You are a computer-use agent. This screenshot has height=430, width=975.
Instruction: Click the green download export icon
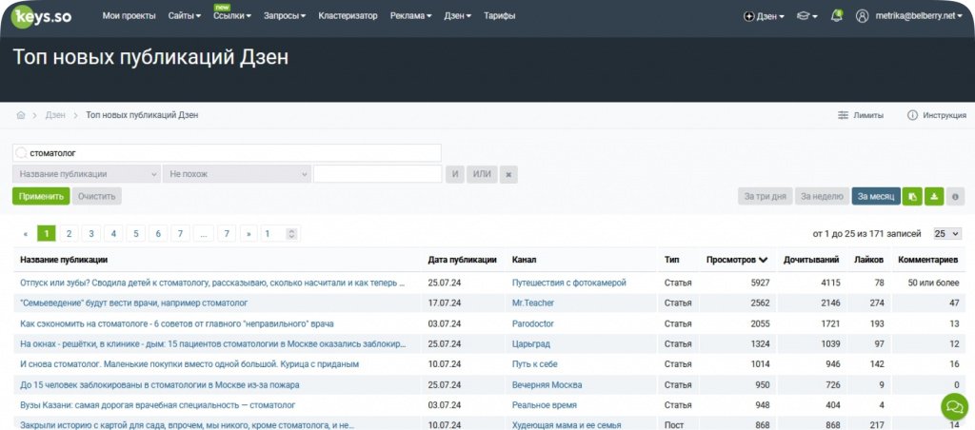tap(934, 196)
